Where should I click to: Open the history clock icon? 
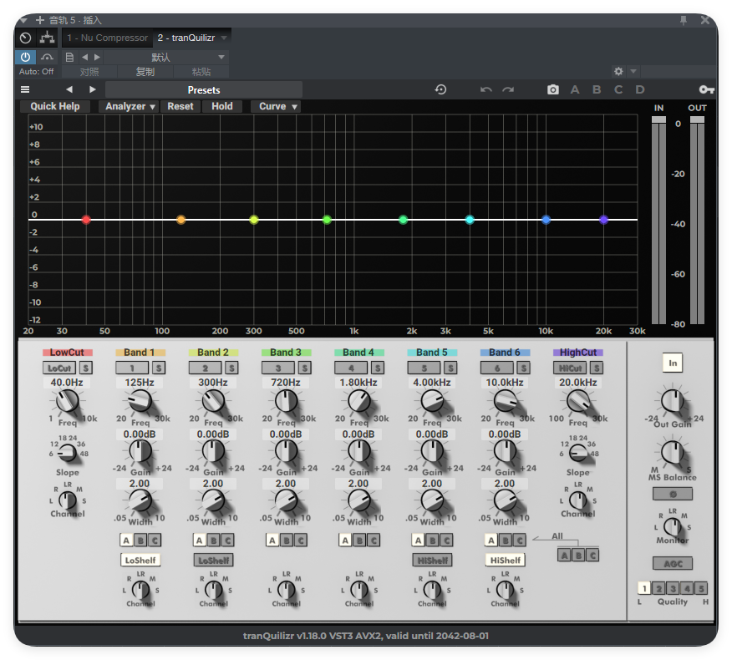[440, 89]
